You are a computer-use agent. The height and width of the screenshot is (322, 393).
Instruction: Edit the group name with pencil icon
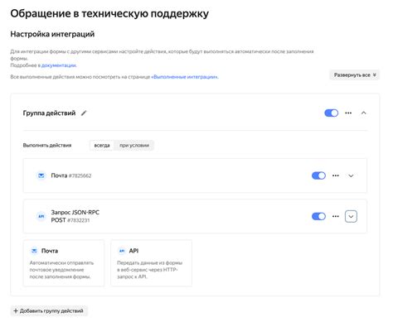click(84, 113)
